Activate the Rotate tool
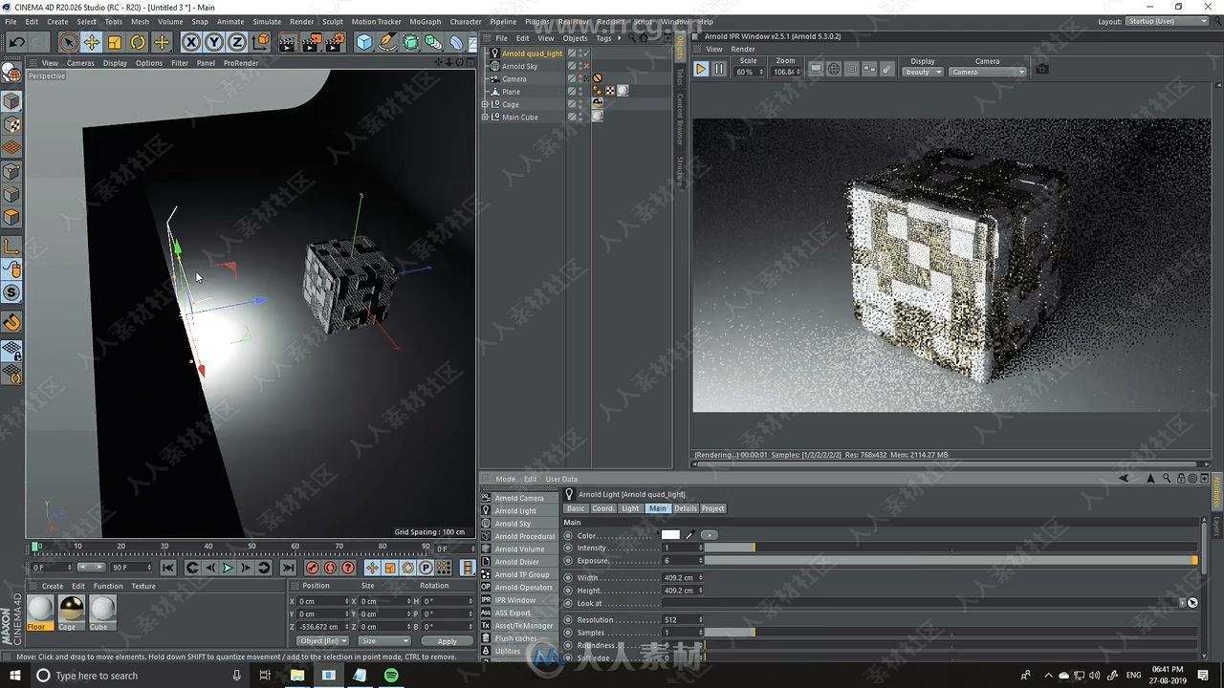The height and width of the screenshot is (688, 1224). click(x=138, y=42)
